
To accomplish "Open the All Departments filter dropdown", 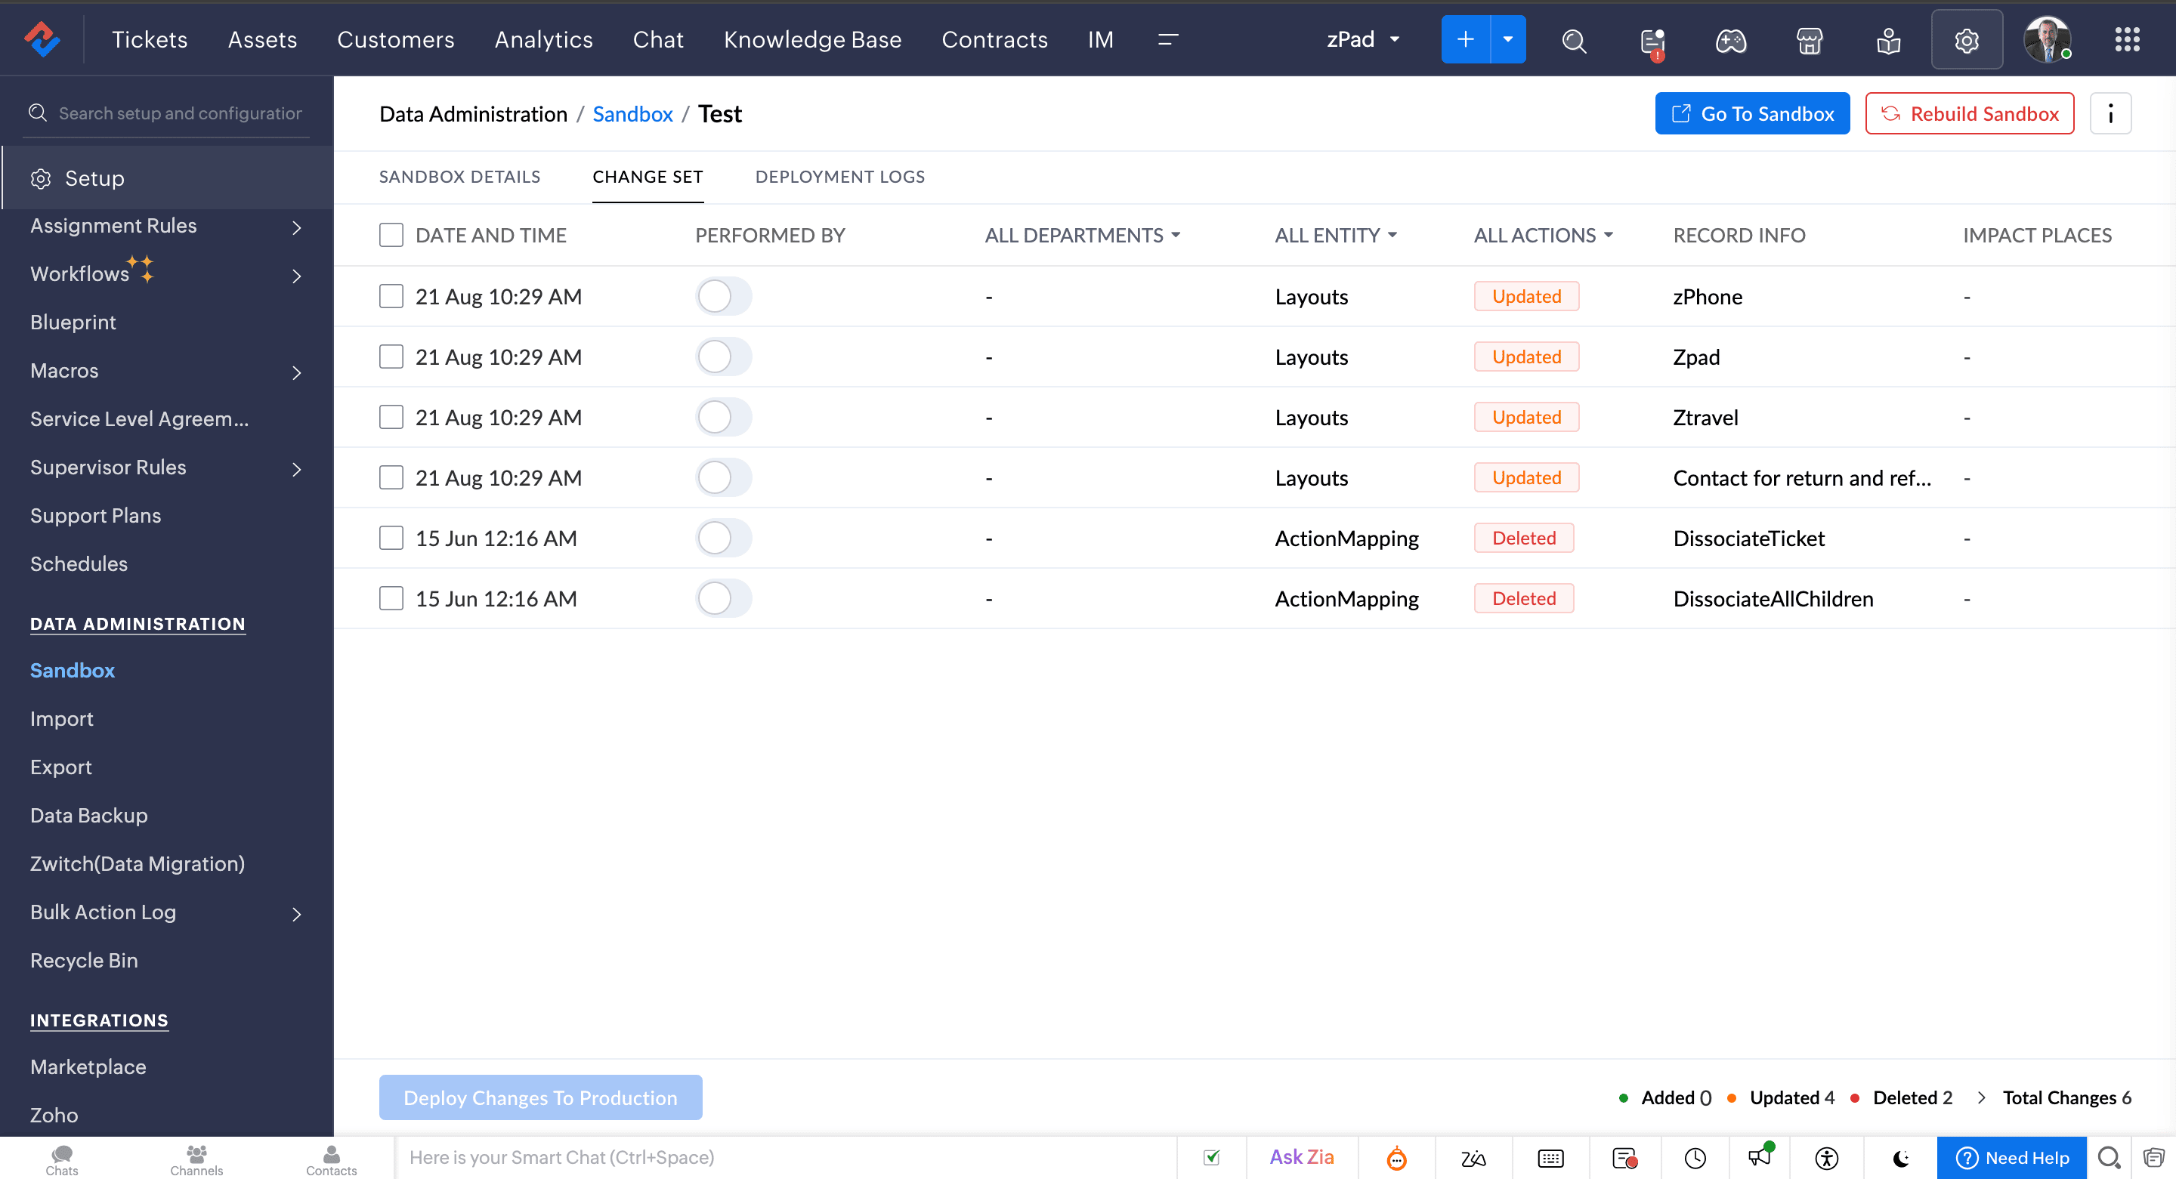I will click(1082, 235).
